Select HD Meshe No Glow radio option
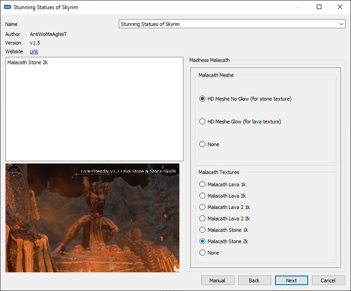The image size is (351, 291). tap(203, 99)
